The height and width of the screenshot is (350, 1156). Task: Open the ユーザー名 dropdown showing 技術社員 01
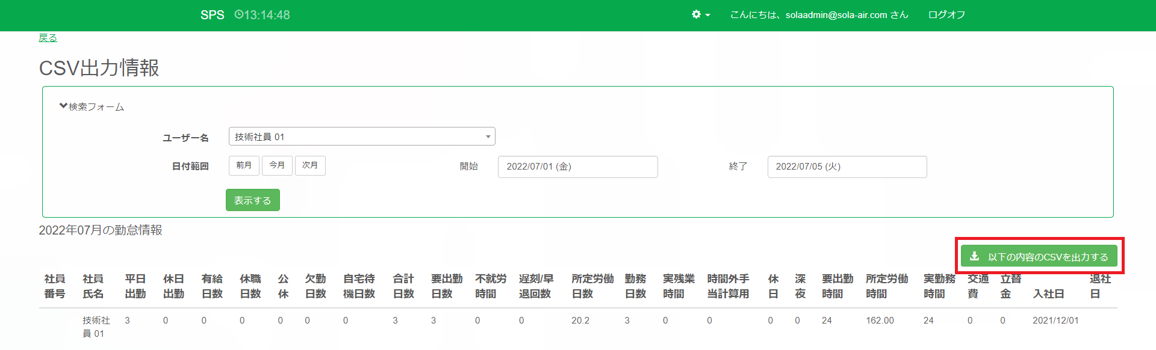pos(361,137)
